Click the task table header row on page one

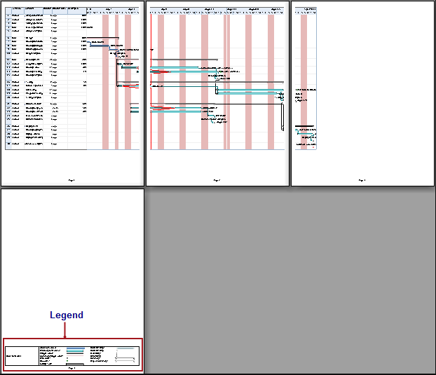click(46, 11)
